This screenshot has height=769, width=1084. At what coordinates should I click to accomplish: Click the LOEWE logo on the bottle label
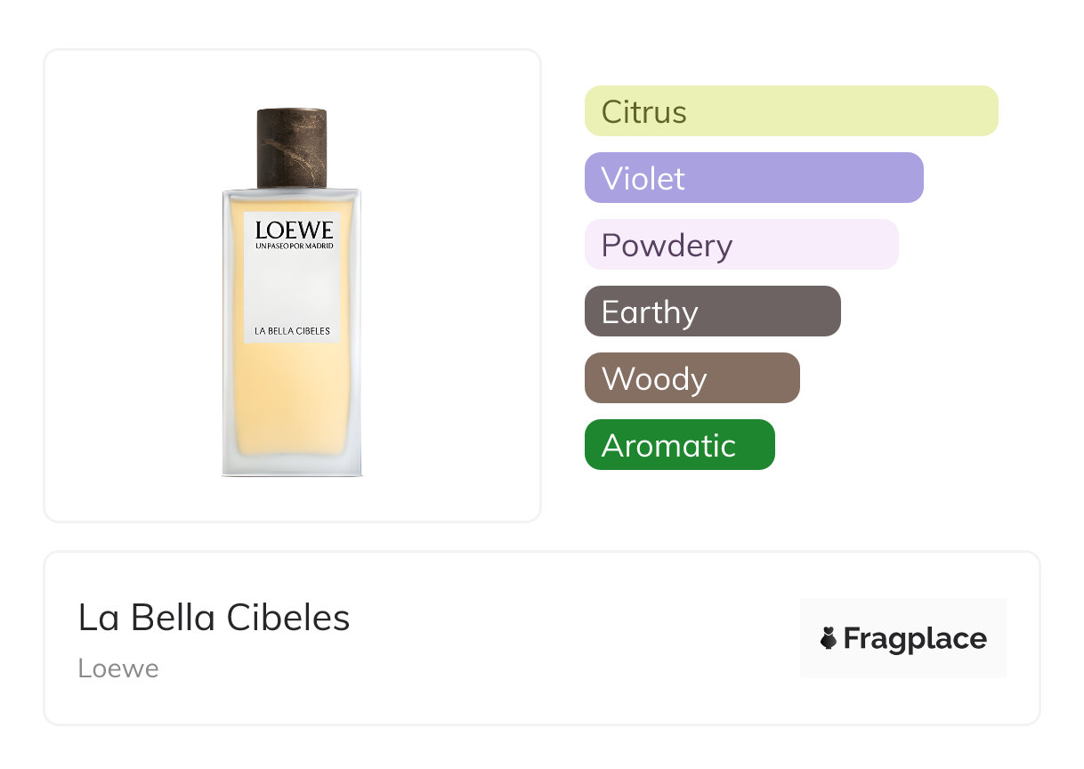(x=293, y=231)
